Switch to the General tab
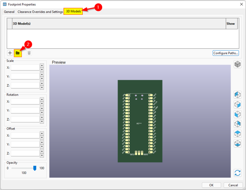The width and height of the screenshot is (246, 190). pos(9,12)
